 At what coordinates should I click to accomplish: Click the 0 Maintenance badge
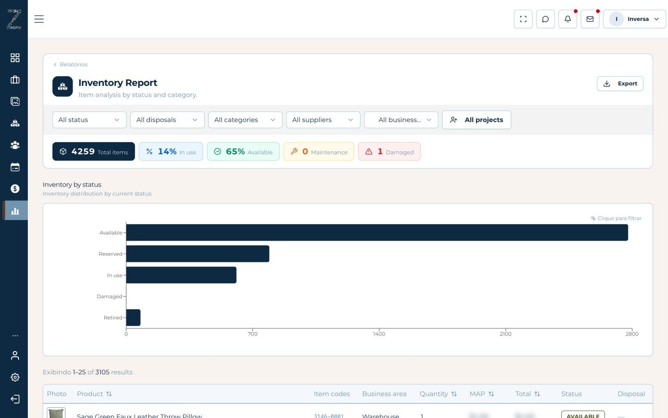click(319, 151)
